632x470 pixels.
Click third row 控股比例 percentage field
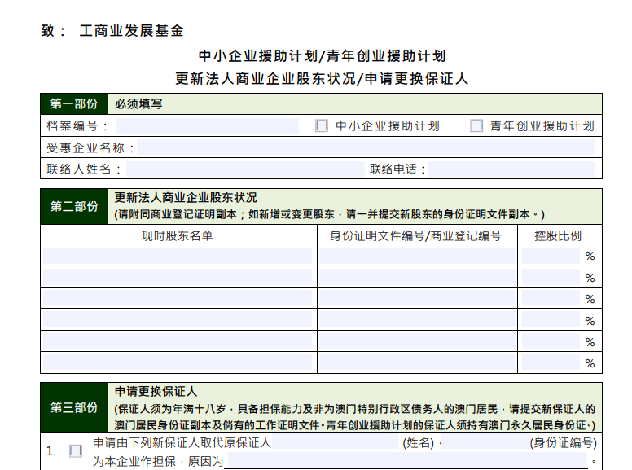tap(551, 299)
